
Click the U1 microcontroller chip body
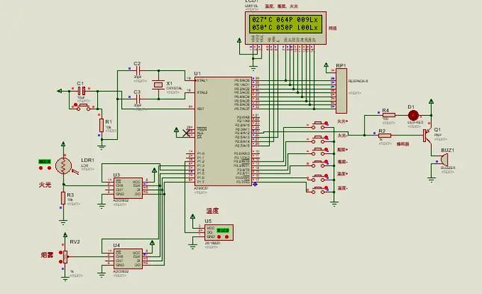[x=223, y=131]
